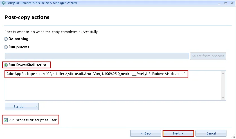
Task: Click the Add-AppPackage command text line
Action: (96, 74)
